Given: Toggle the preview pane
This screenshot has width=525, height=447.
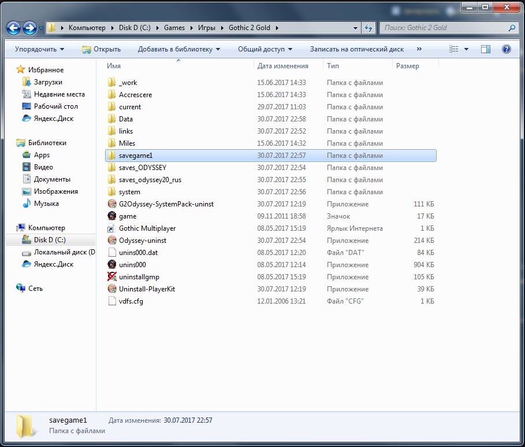Looking at the screenshot, I should pos(486,49).
